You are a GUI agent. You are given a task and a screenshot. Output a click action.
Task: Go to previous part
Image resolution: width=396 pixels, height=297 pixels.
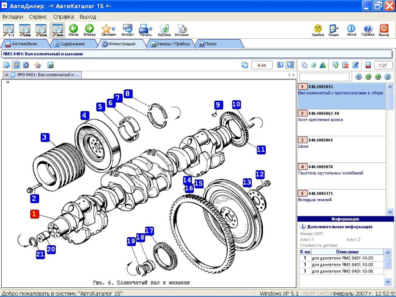[368, 77]
